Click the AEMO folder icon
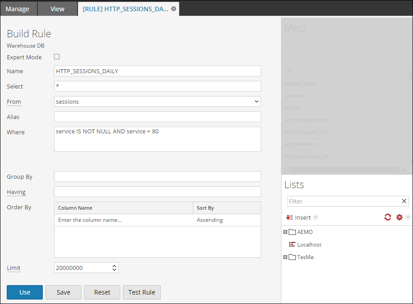The height and width of the screenshot is (304, 413). [x=292, y=232]
